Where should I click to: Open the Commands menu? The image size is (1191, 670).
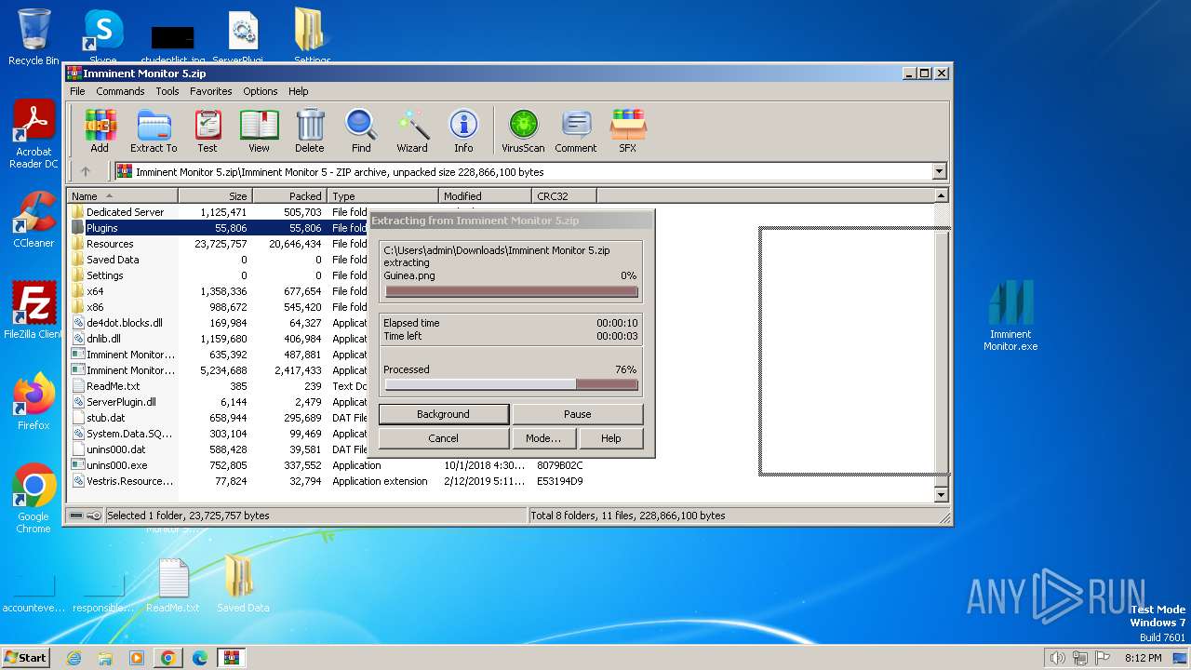point(120,91)
